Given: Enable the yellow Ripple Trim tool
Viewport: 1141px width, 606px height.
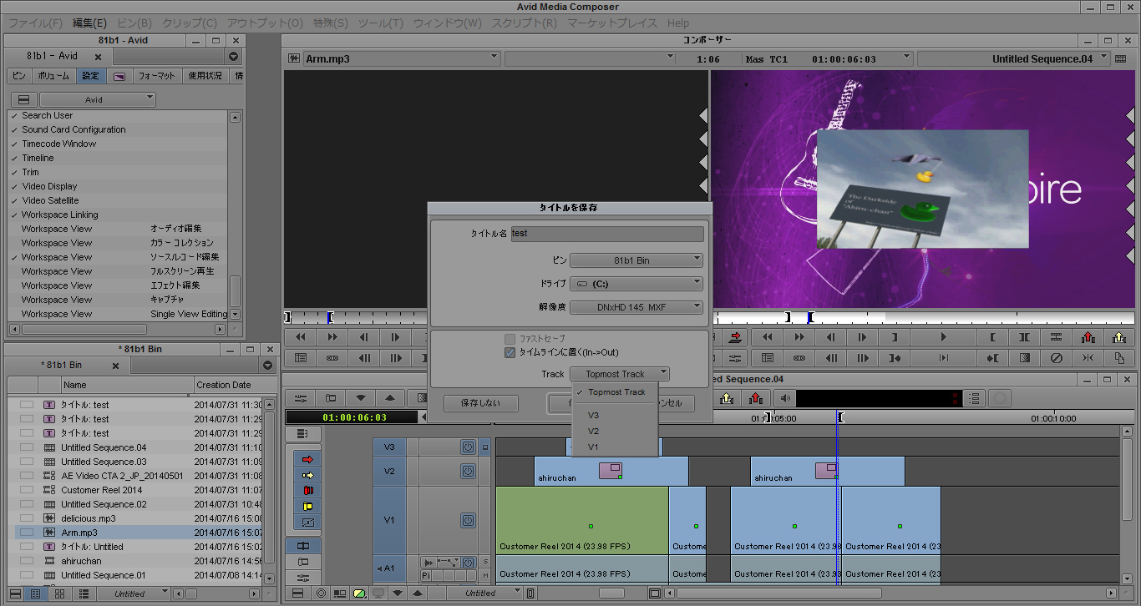Looking at the screenshot, I should [307, 507].
